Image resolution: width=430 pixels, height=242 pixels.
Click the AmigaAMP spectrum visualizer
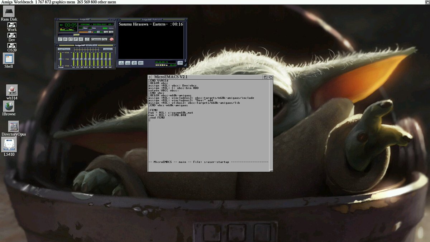67,29
